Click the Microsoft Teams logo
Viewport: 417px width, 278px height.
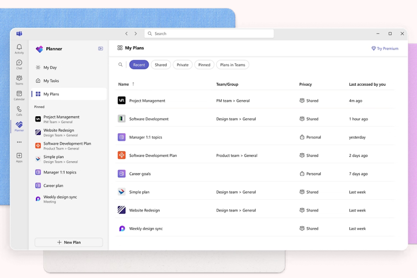pos(19,34)
